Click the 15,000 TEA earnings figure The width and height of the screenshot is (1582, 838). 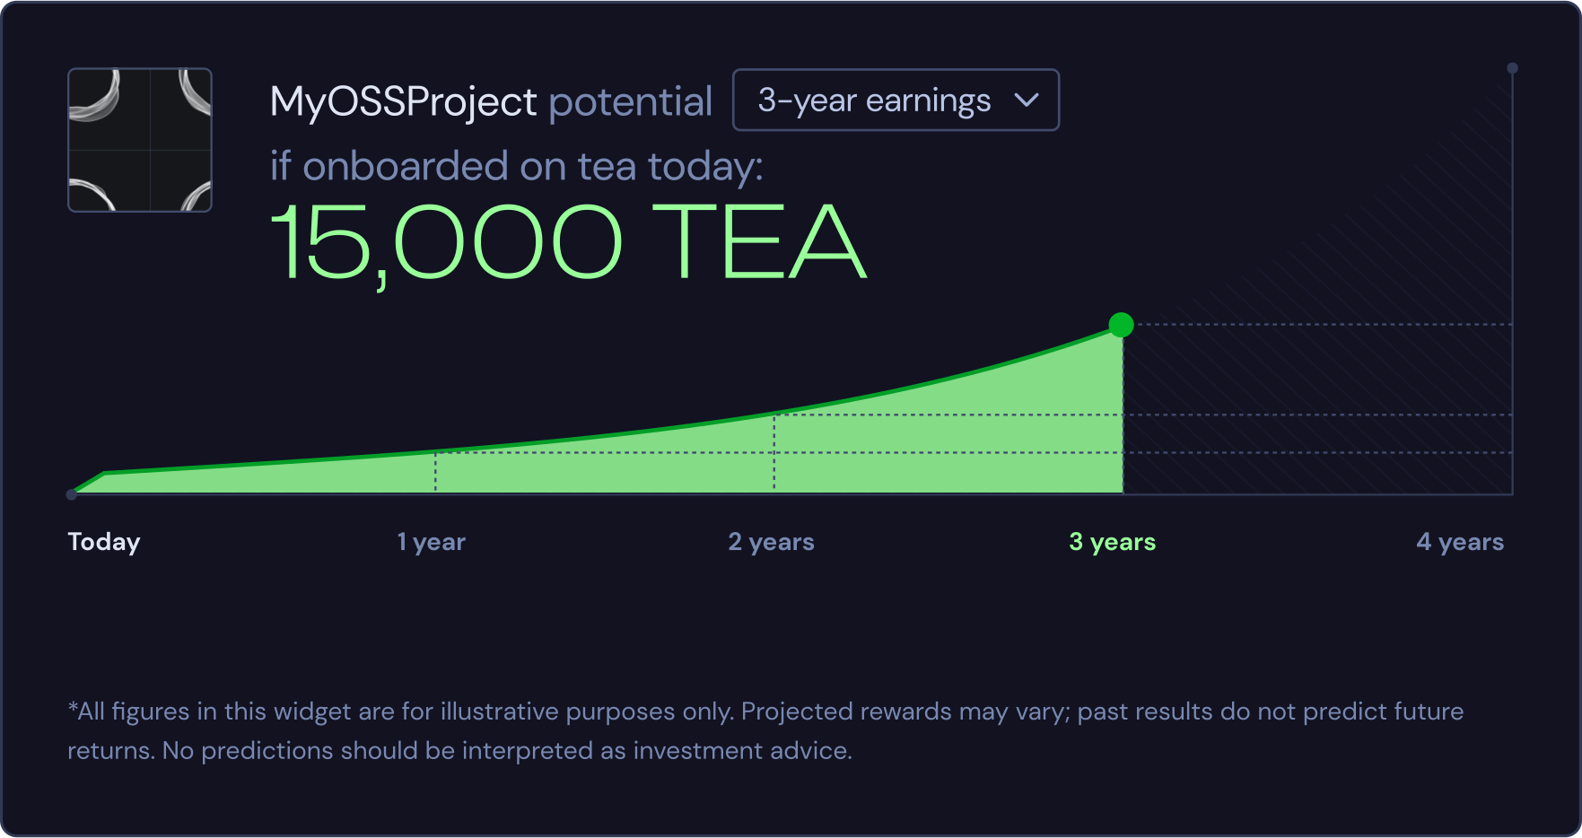coord(567,240)
